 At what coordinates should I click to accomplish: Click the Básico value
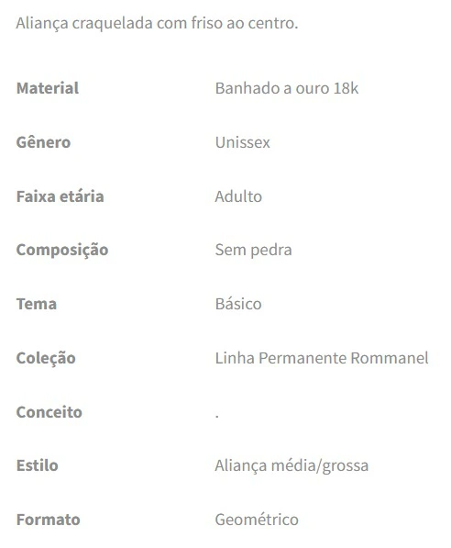[238, 304]
